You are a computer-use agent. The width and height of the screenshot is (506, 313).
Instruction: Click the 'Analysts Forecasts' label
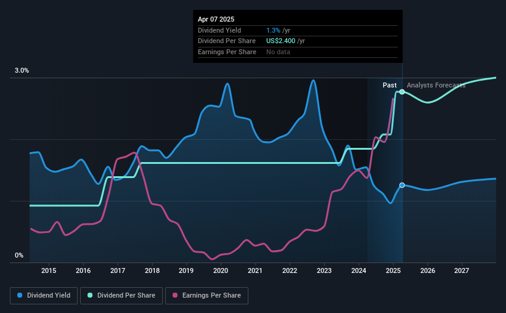(436, 85)
